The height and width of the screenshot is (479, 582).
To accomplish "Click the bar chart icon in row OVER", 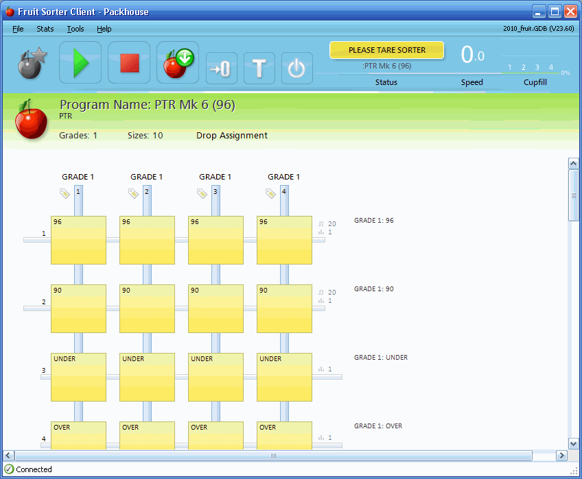I will click(321, 437).
